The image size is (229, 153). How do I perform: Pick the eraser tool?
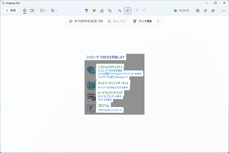[102, 11]
